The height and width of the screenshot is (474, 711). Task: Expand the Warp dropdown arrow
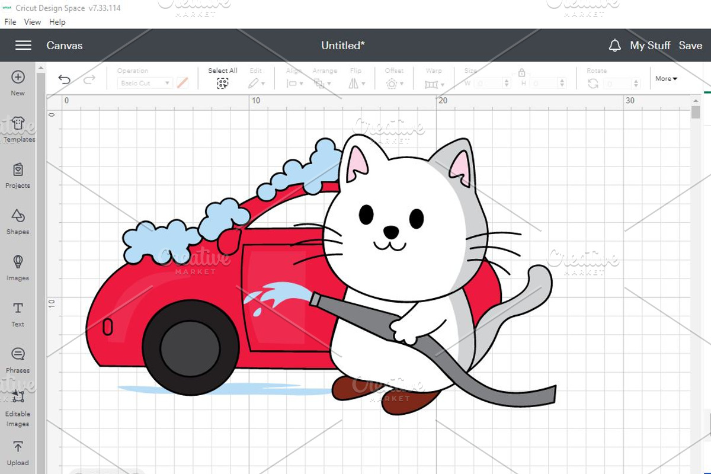442,84
